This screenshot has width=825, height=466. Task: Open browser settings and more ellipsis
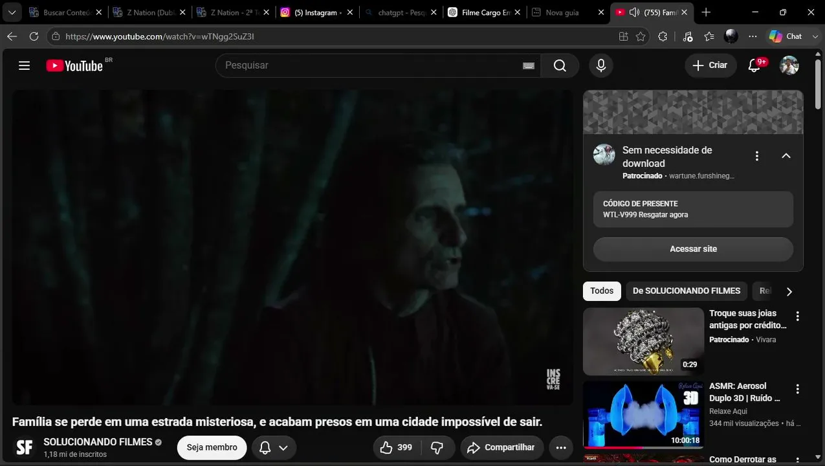[x=753, y=36]
